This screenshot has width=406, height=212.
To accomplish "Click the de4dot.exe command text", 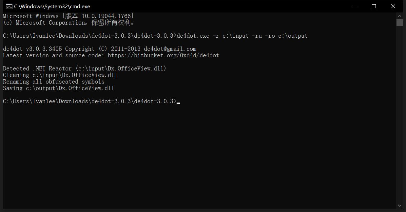I will (x=193, y=36).
